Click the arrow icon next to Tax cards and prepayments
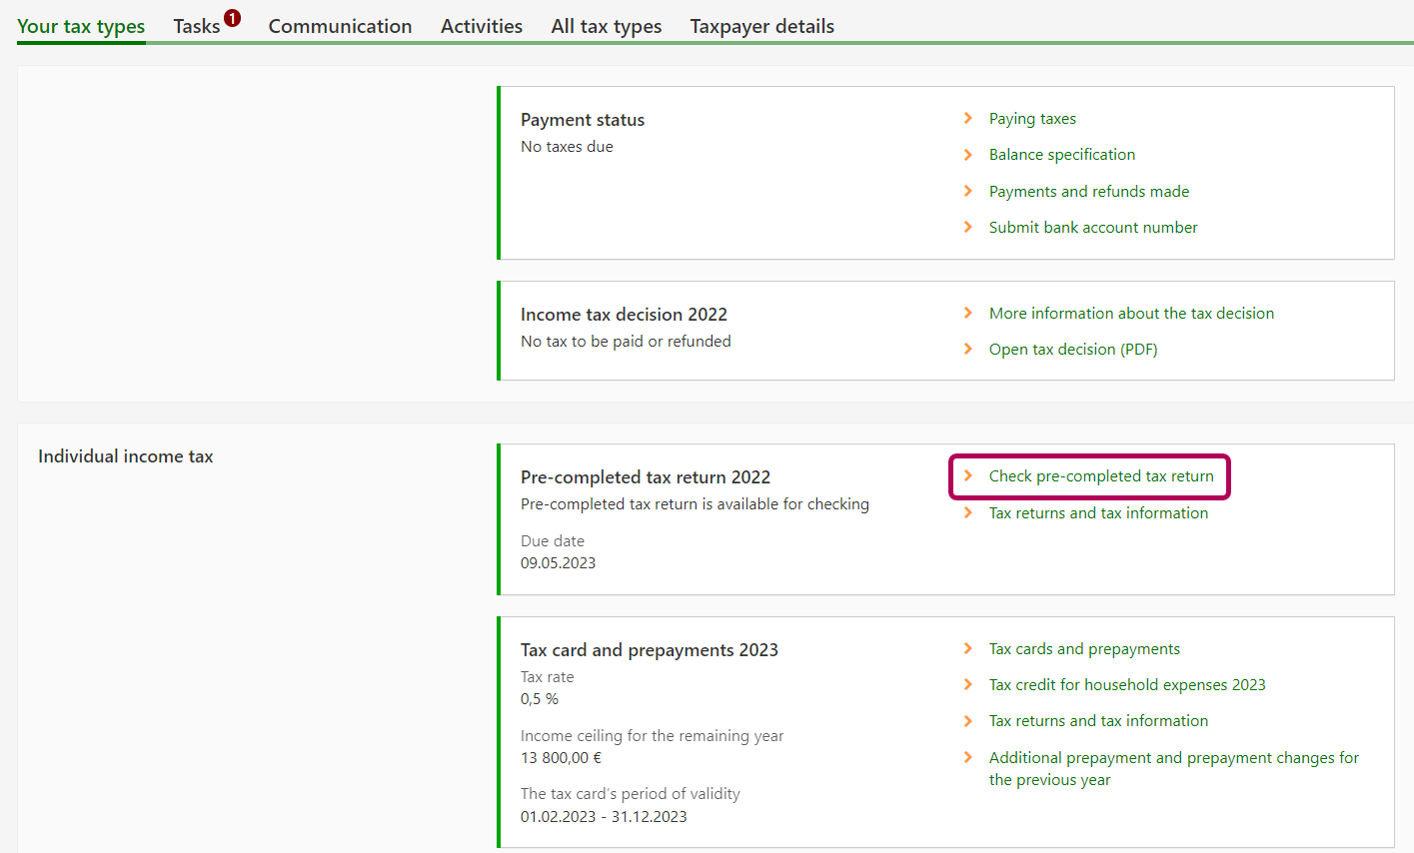The width and height of the screenshot is (1414, 853). 967,648
